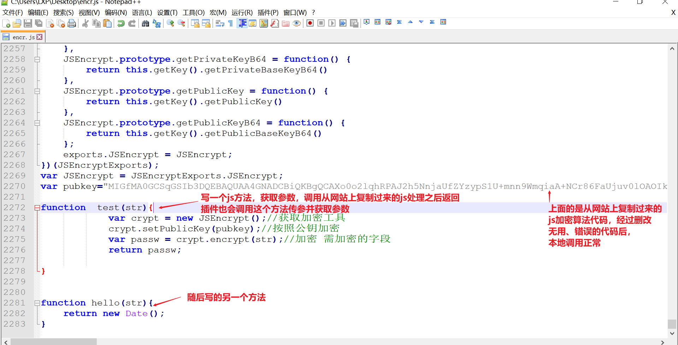
Task: Select the encr.js tab
Action: pyautogui.click(x=23, y=37)
